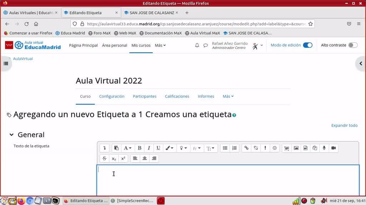Align text to the left

click(x=135, y=158)
